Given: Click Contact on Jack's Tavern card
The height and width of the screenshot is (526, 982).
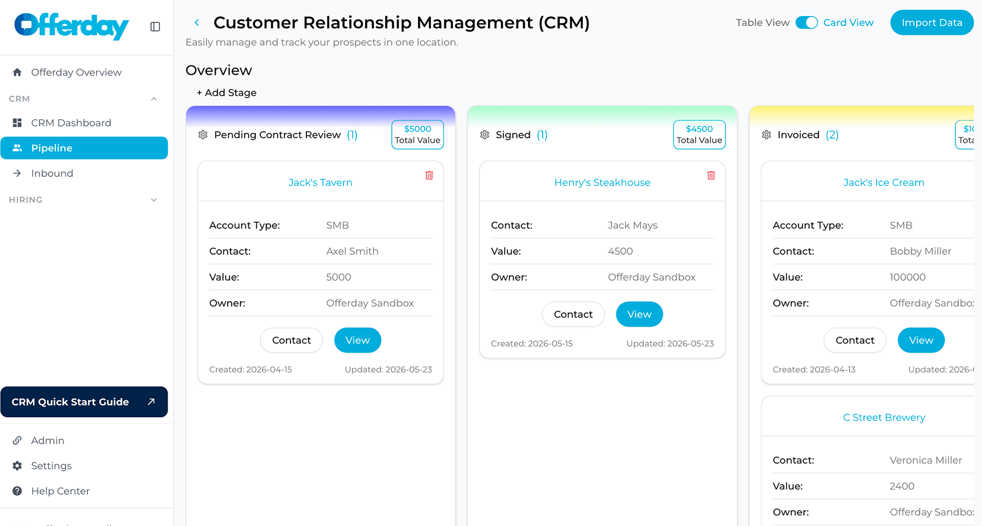Looking at the screenshot, I should pos(291,340).
